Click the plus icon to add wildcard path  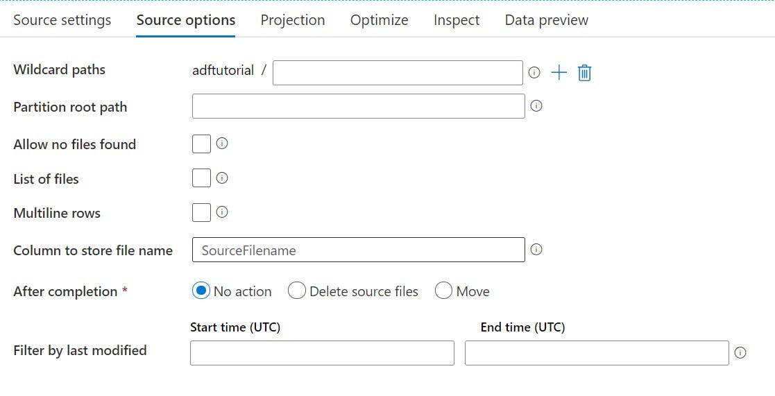point(559,73)
